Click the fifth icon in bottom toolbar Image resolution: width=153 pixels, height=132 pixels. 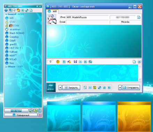[104, 87]
